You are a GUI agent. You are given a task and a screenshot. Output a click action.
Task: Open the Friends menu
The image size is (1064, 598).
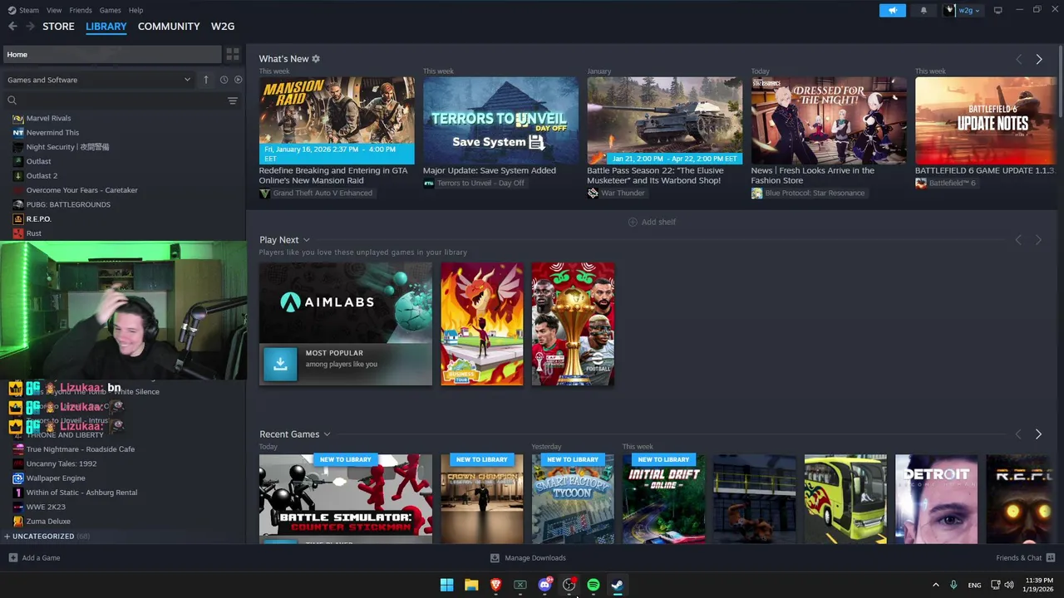coord(81,10)
